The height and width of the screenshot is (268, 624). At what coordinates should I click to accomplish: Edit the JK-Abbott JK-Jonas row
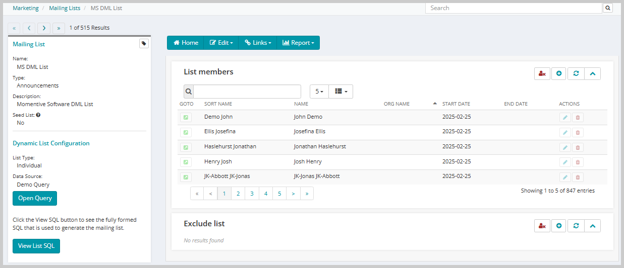(x=565, y=177)
